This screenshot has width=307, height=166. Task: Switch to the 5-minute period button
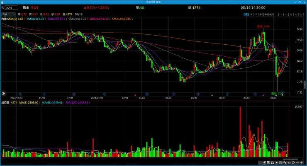pos(286,14)
